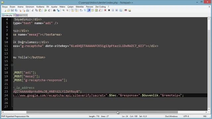The image size is (212, 119).
Task: Open the Dil menu
Action: [x=48, y=7]
